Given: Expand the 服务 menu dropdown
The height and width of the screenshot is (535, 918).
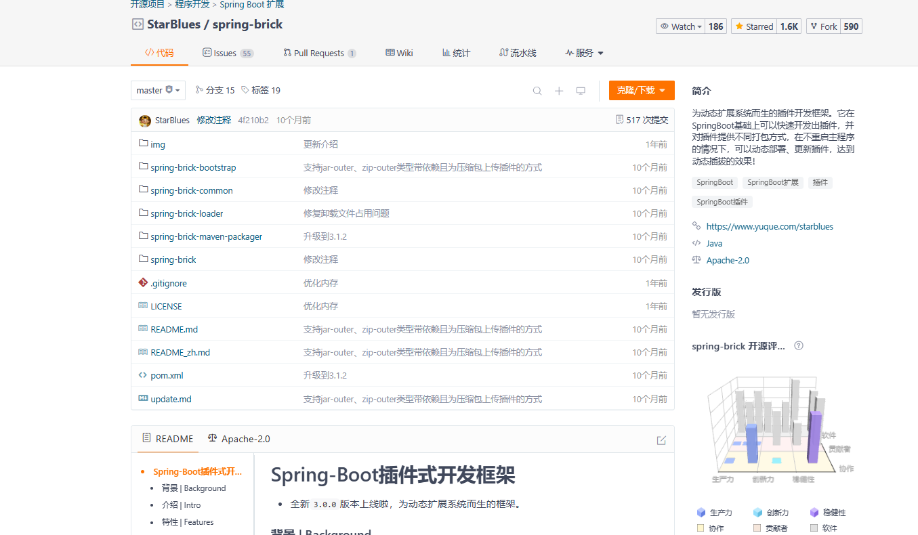Looking at the screenshot, I should [x=584, y=53].
